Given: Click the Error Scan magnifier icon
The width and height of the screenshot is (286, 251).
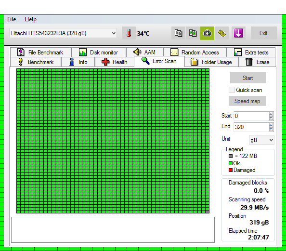Looking at the screenshot, I should click(x=145, y=61).
